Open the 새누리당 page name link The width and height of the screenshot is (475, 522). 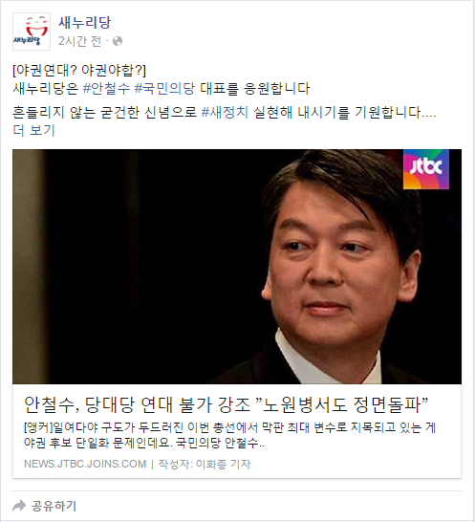84,22
